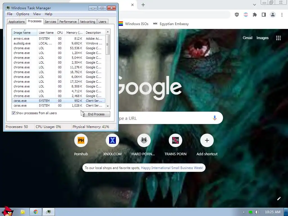The image size is (288, 216).
Task: Toggle Show processes from all users
Action: tap(13, 113)
